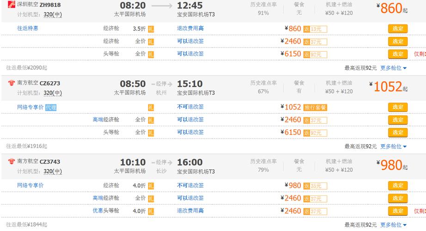Choose 选定 for the ¥980 fare
This screenshot has height=231, width=426.
[398, 185]
